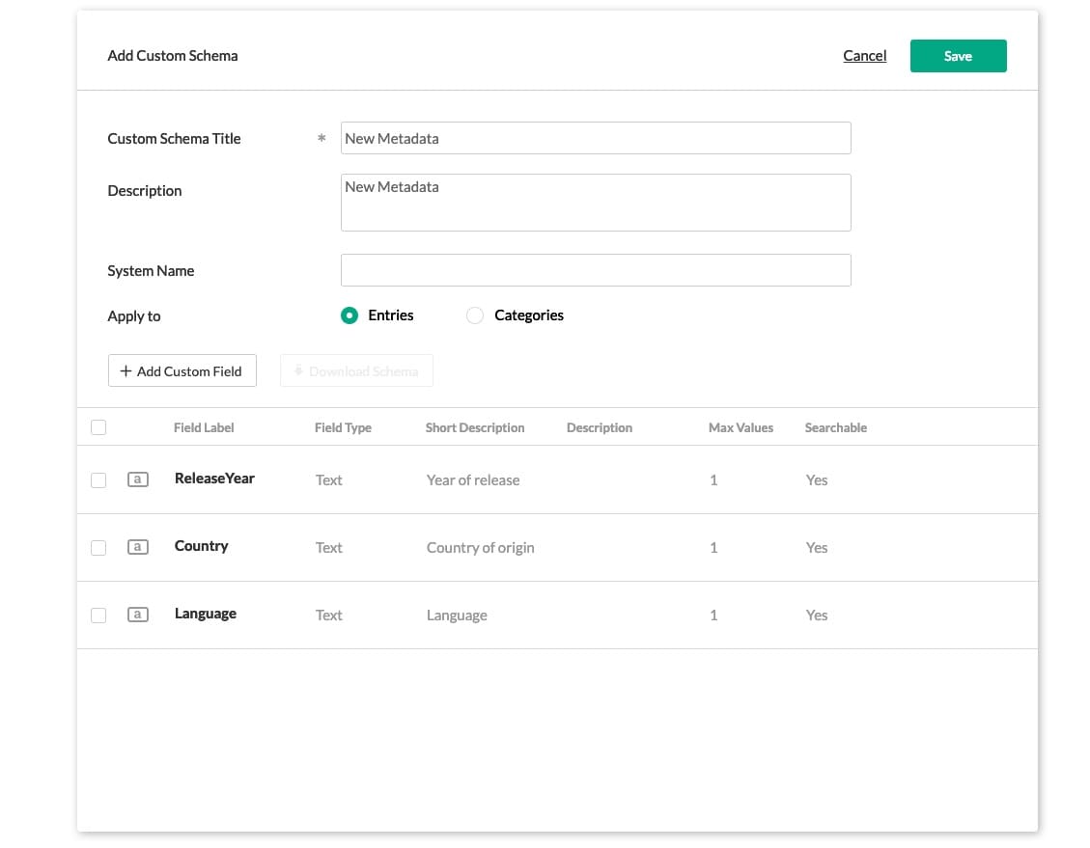Click the Categories radio label text
Image resolution: width=1090 pixels, height=848 pixels.
pyautogui.click(x=529, y=315)
